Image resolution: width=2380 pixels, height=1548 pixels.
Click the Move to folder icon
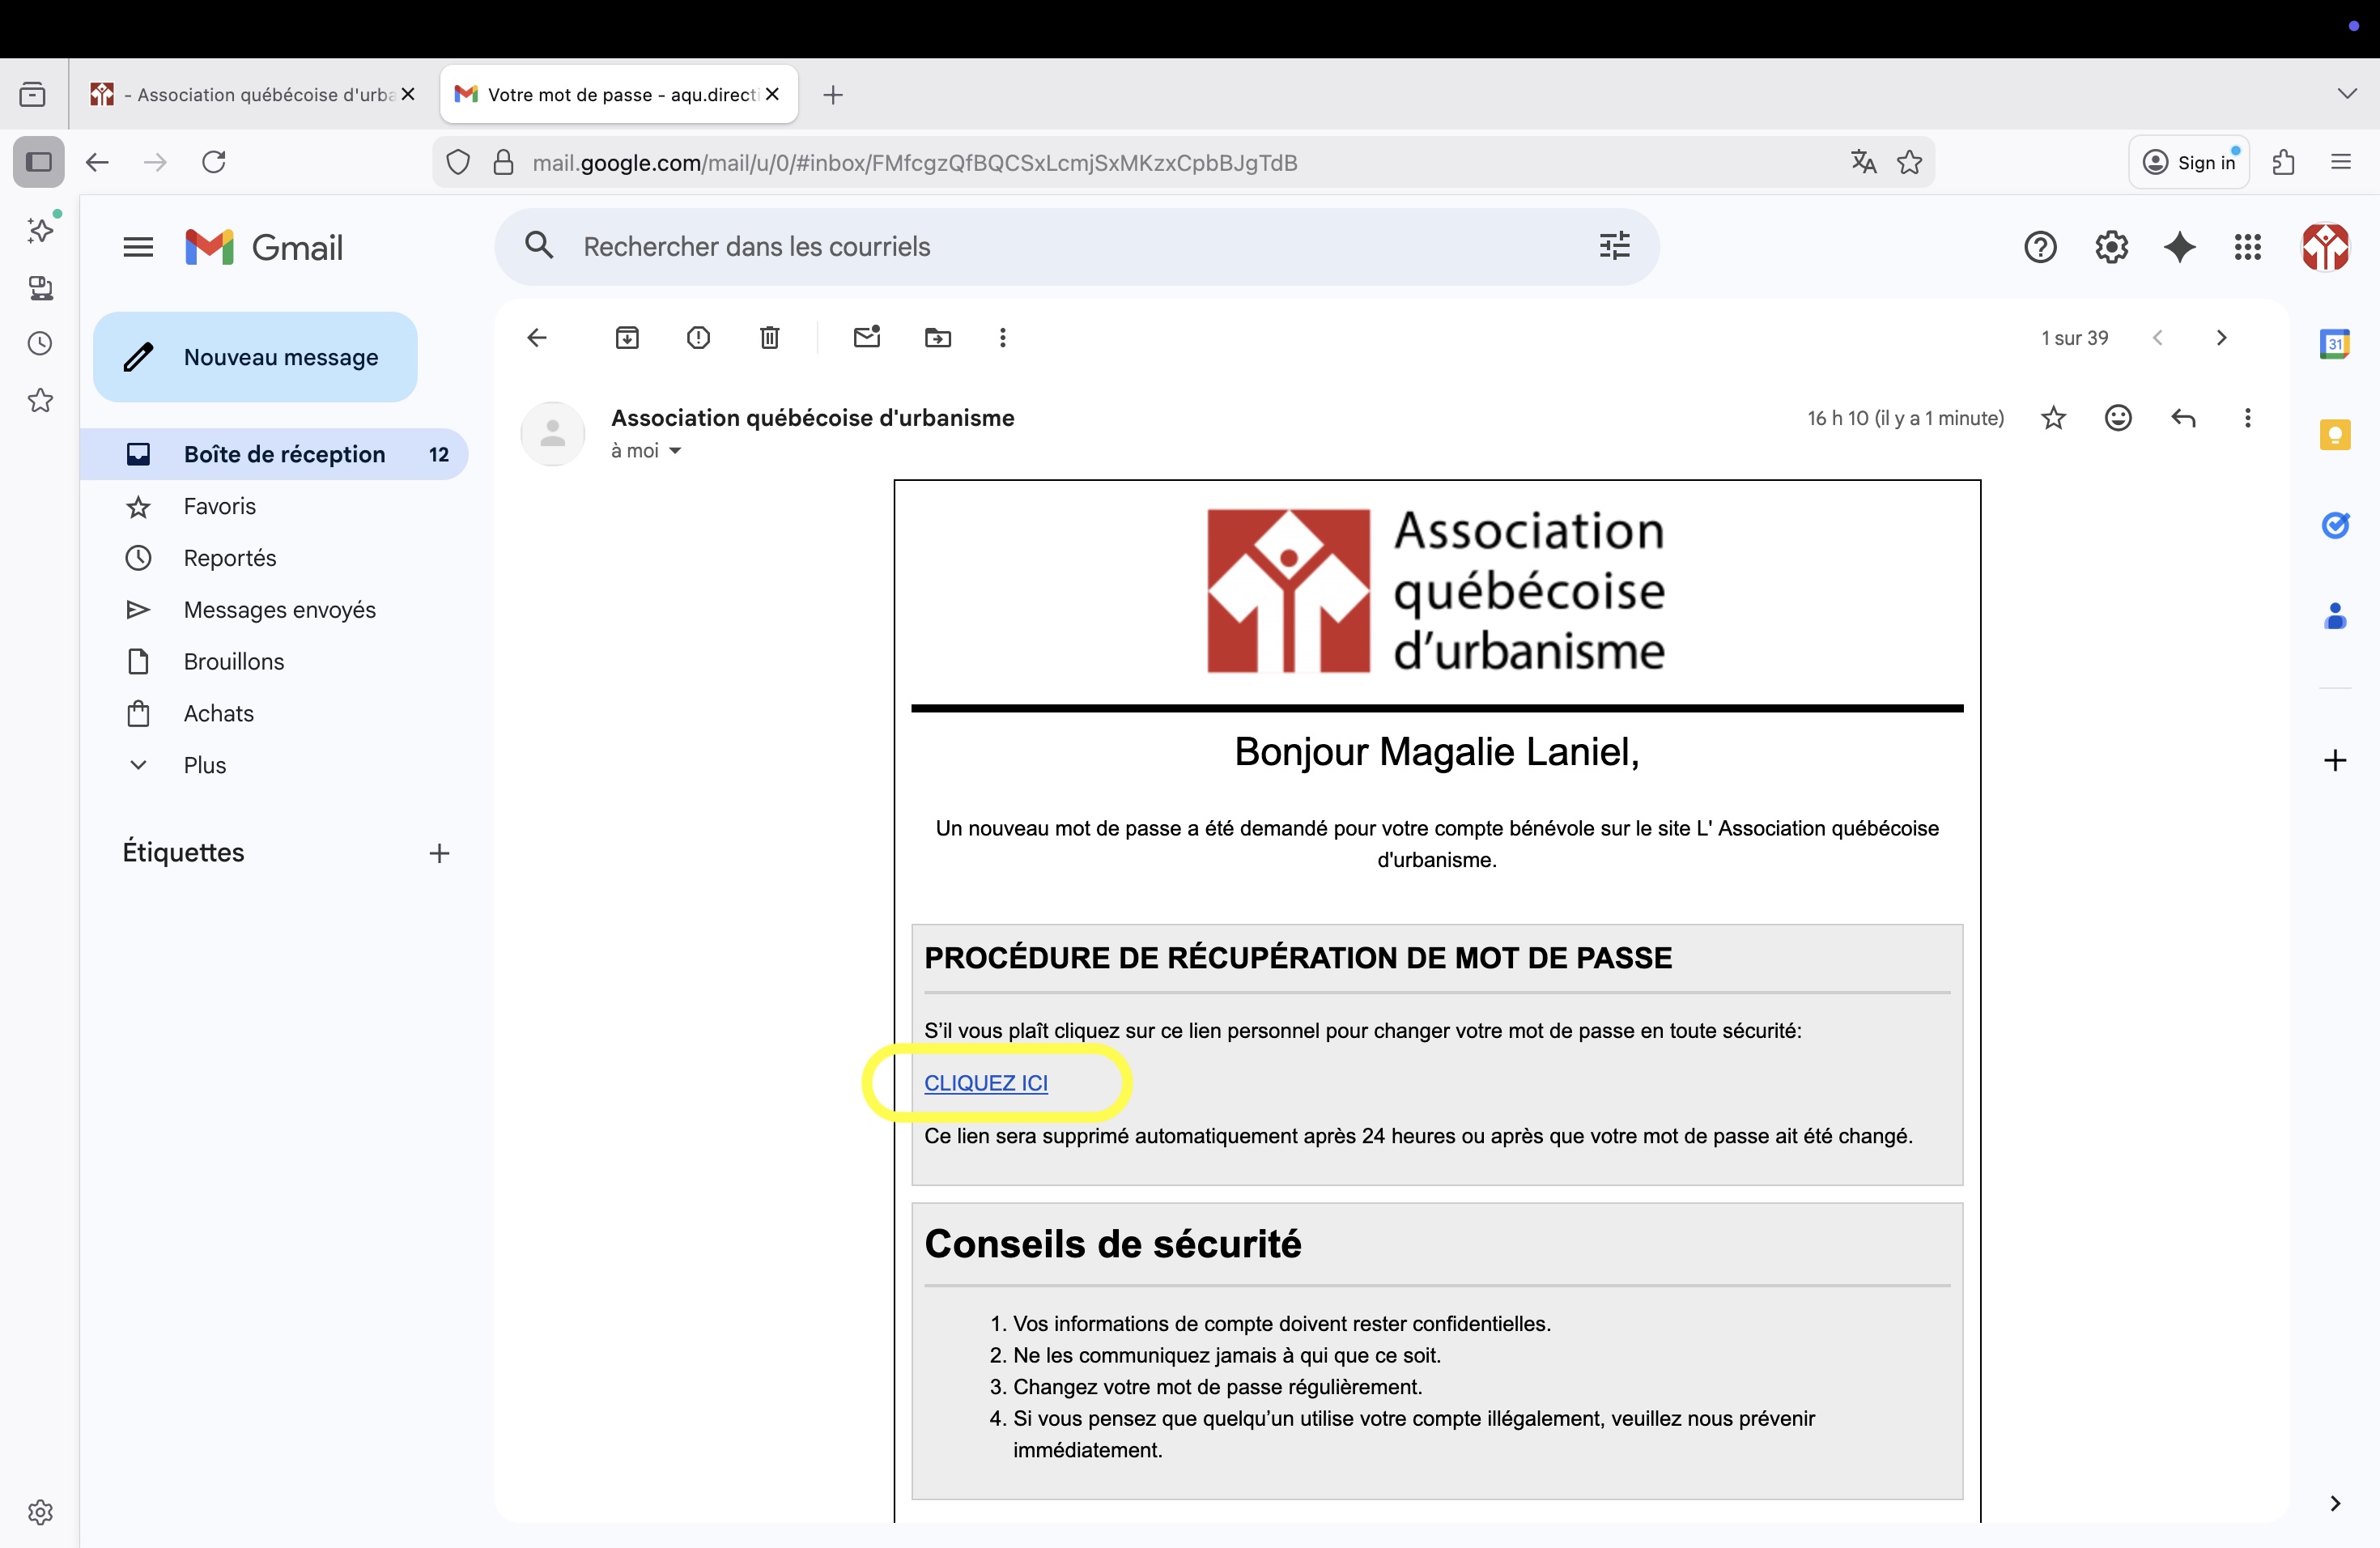937,338
